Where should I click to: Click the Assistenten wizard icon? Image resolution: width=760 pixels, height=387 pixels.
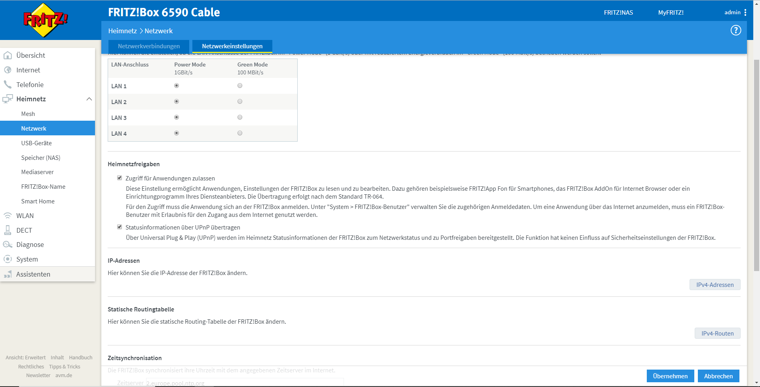pos(8,274)
